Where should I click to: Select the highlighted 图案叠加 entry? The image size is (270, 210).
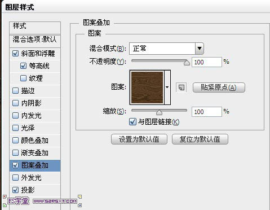[35, 165]
